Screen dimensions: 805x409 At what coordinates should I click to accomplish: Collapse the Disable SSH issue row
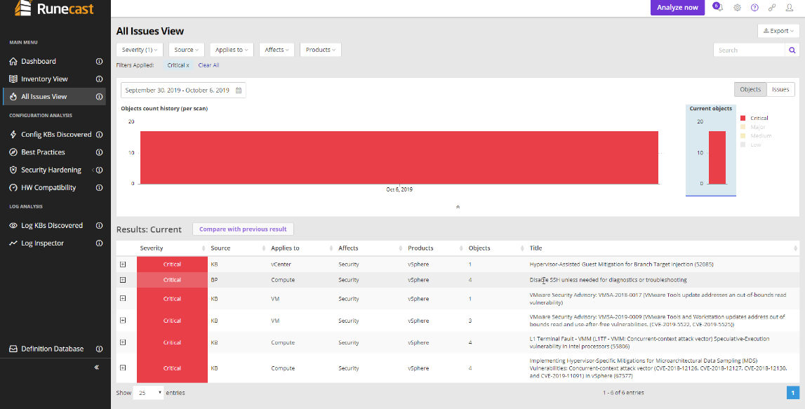123,280
